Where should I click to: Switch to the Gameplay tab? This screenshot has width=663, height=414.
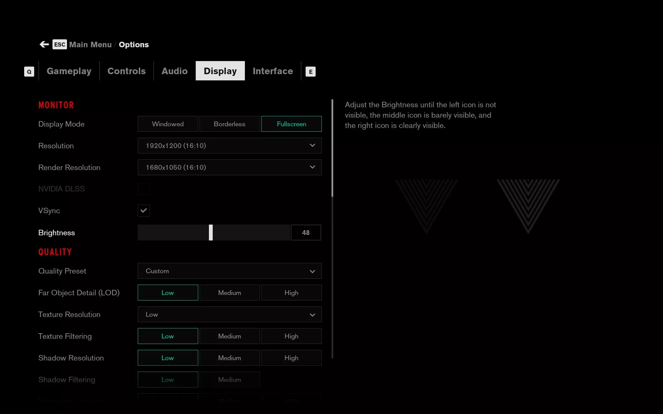pos(69,71)
